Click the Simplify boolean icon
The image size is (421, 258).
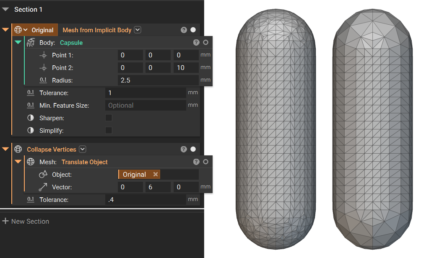click(x=31, y=130)
